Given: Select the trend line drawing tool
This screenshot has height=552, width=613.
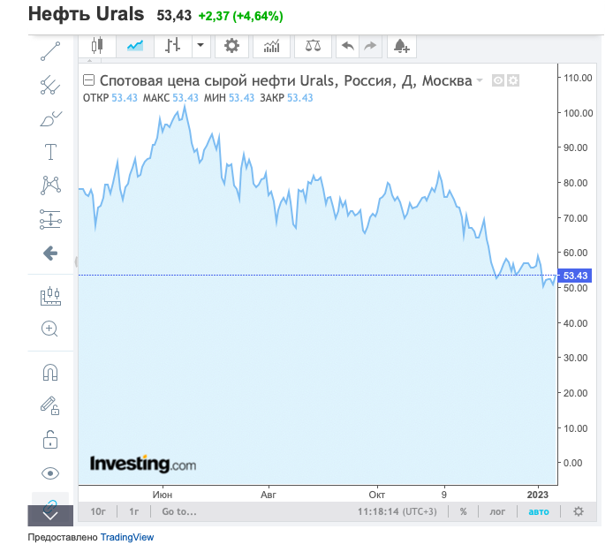Looking at the screenshot, I should tap(50, 51).
